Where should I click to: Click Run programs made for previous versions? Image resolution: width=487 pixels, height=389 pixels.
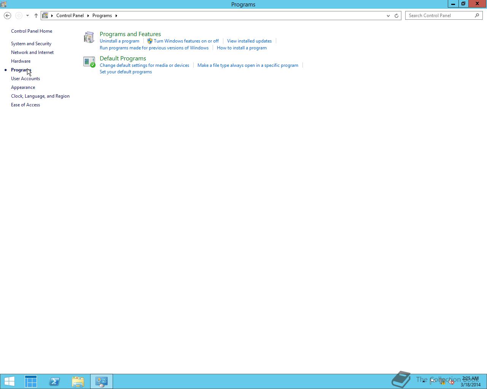tap(154, 48)
